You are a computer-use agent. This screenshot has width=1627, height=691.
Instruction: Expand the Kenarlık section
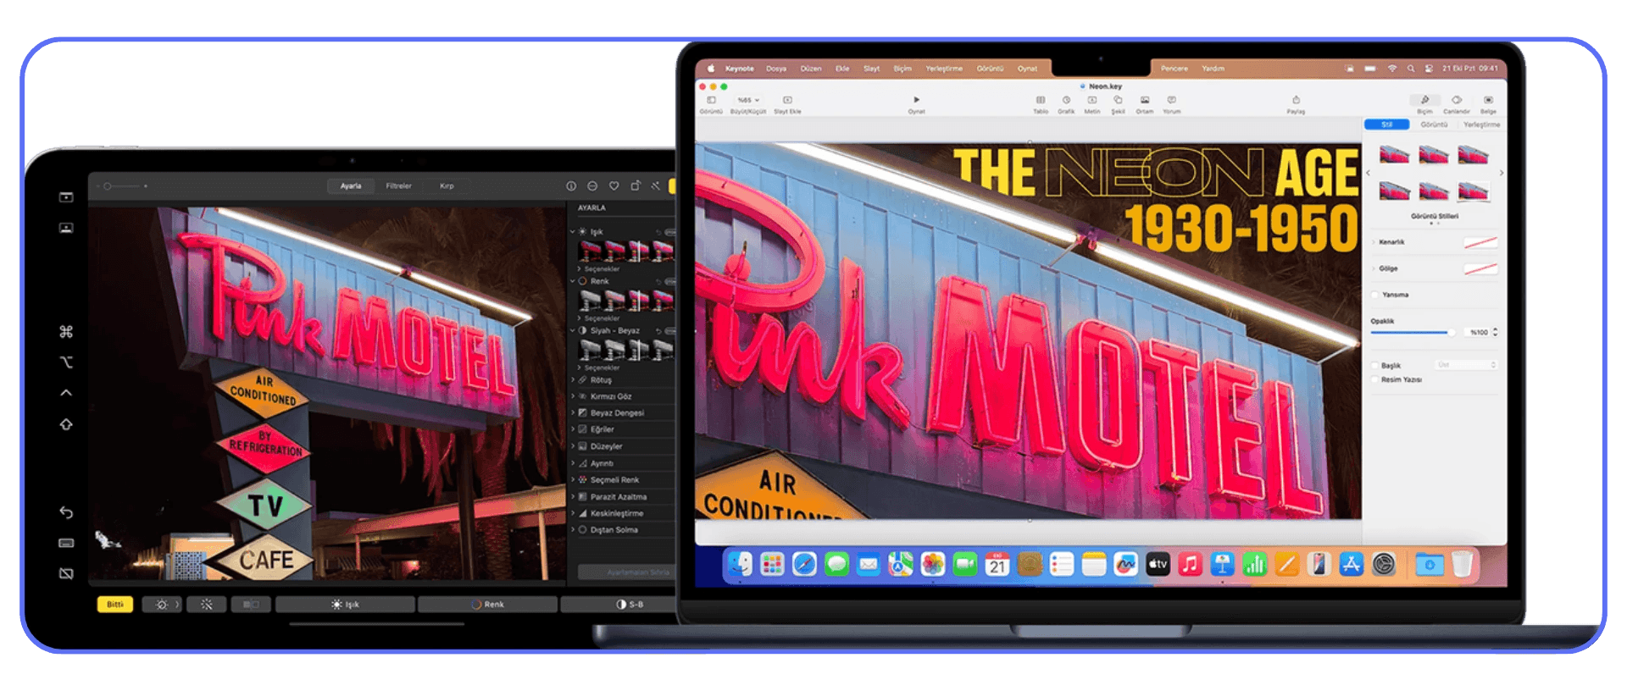[1374, 242]
